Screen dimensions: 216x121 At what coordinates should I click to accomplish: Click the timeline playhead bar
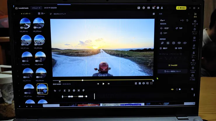[x=94, y=96]
